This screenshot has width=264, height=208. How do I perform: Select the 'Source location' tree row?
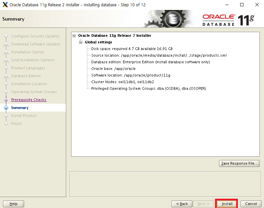[x=159, y=55]
